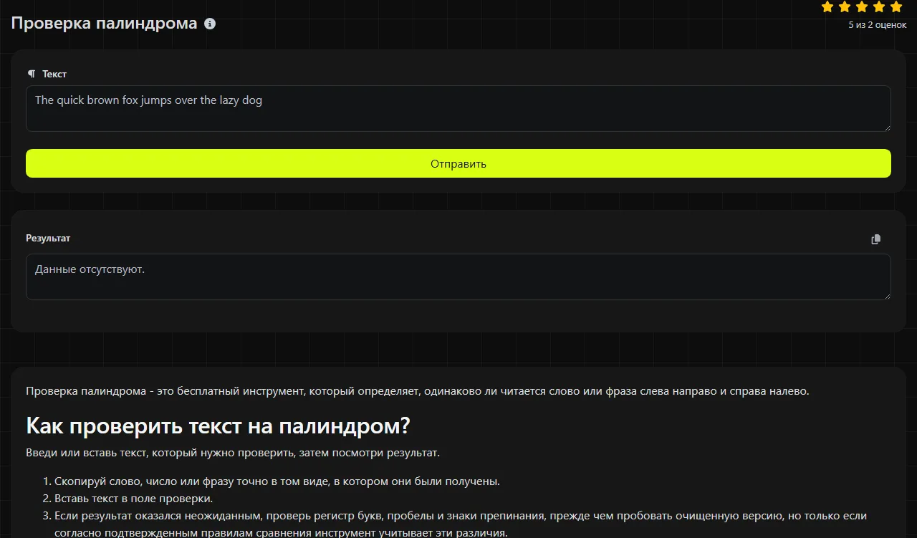
Task: Rate with the fifth star
Action: pos(896,7)
